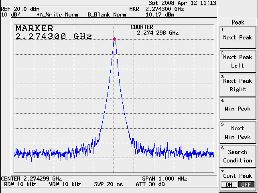The width and height of the screenshot is (258, 193).
Task: Select Next Peak Left softkey
Action: point(238,61)
